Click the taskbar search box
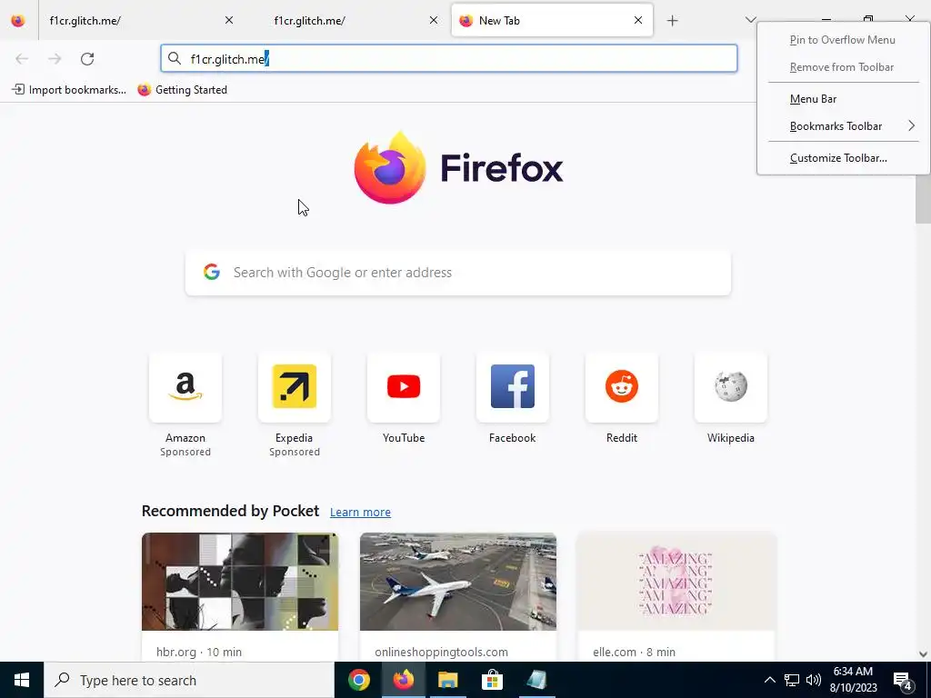Viewport: 931px width, 698px height. pyautogui.click(x=189, y=680)
